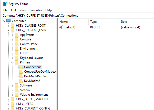Select HKEY_CLASSES_ROOT label
The height and width of the screenshot is (110, 154).
(x=31, y=26)
